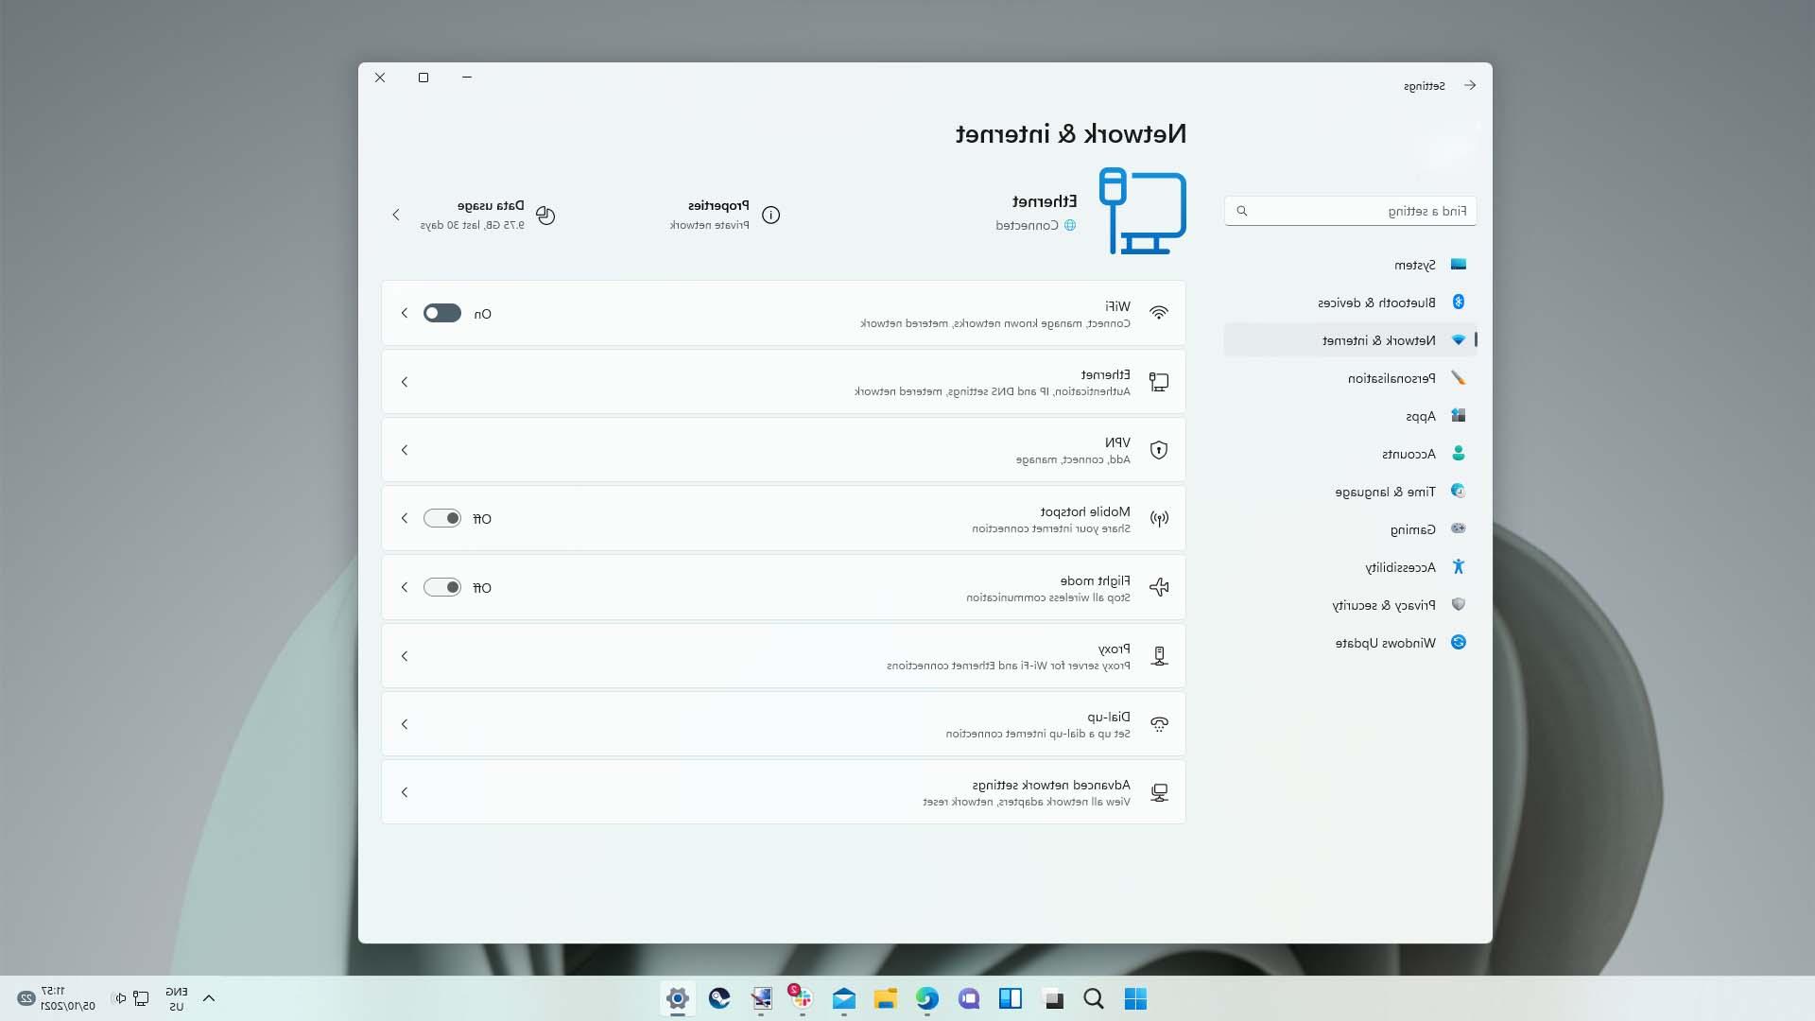The width and height of the screenshot is (1815, 1021).
Task: Enable Mobile hotspot
Action: click(x=442, y=518)
